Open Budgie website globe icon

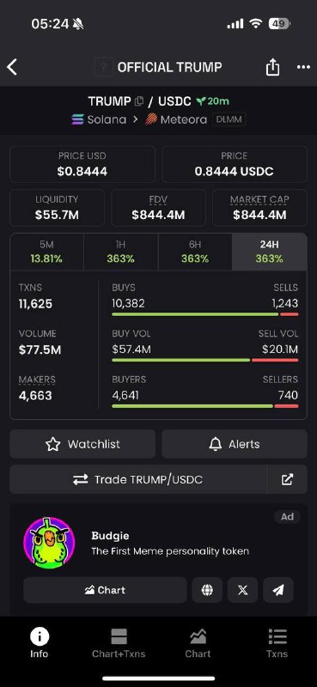coord(207,590)
